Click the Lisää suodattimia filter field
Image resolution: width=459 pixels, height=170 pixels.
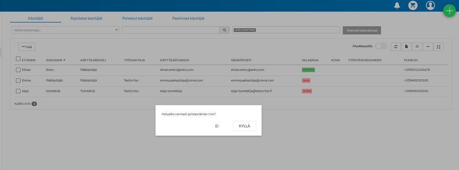[x=286, y=30]
